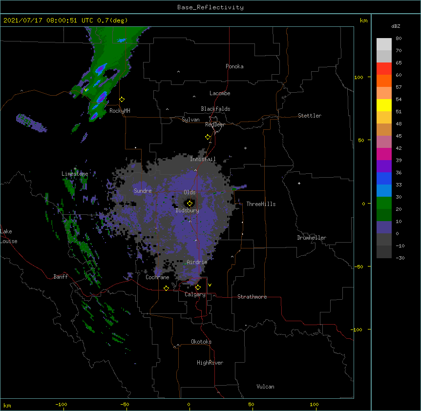Click the RockyMH label
The width and height of the screenshot is (421, 411).
[120, 111]
